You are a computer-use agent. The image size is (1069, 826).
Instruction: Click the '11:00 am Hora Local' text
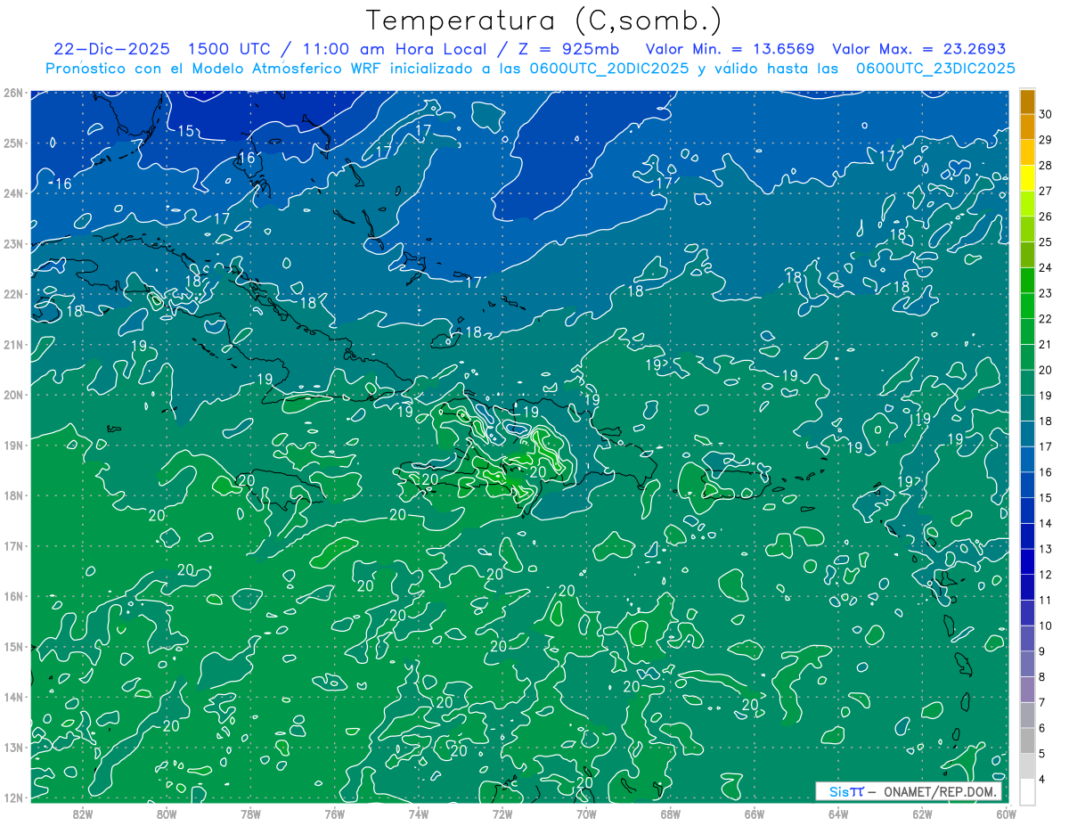[395, 49]
